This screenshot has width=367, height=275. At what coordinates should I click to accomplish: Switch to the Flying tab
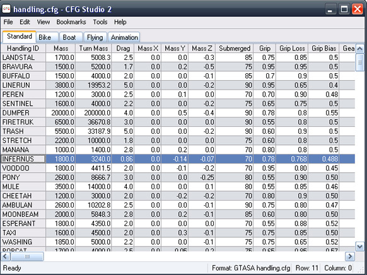click(x=95, y=37)
